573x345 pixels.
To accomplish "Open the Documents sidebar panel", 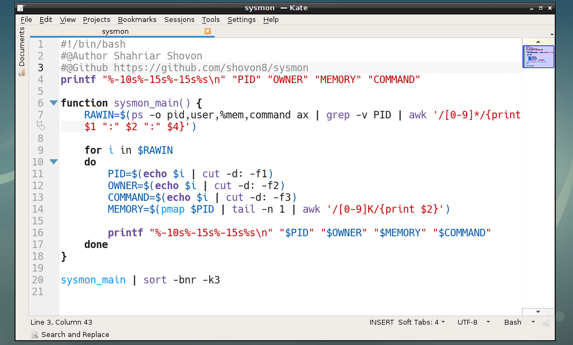I will pyautogui.click(x=21, y=51).
